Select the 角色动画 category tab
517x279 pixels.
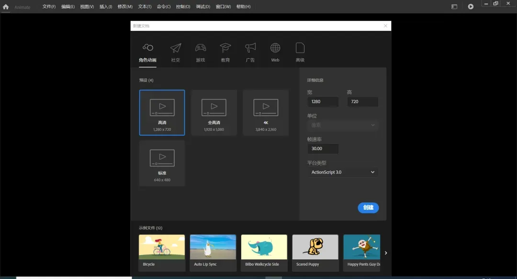(147, 53)
